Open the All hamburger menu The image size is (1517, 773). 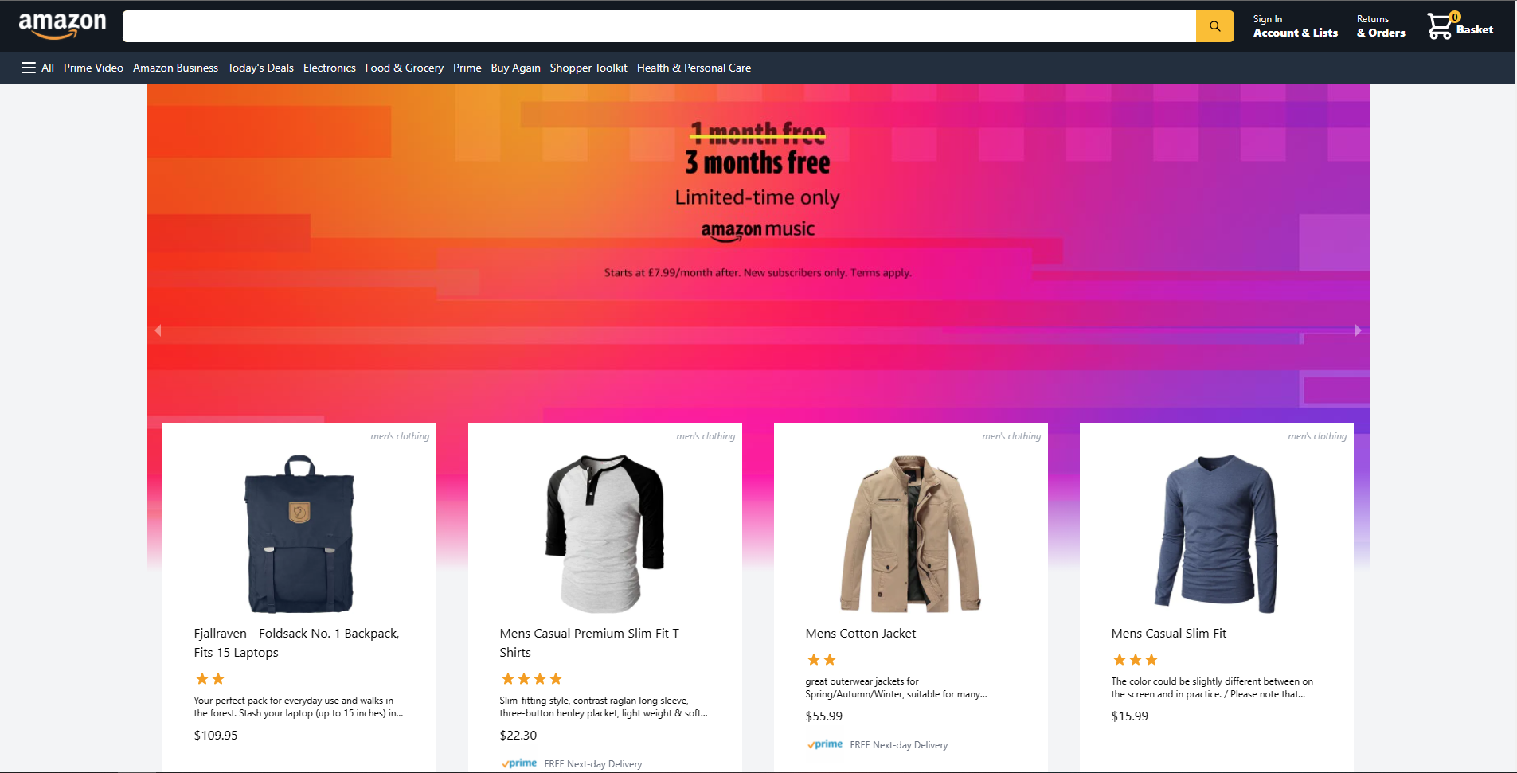37,68
